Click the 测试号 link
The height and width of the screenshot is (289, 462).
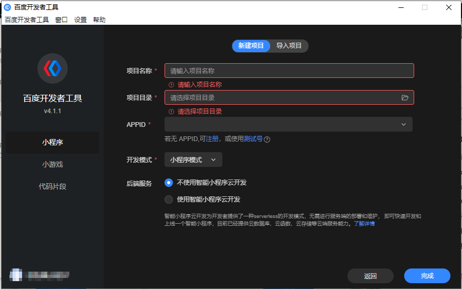click(253, 139)
